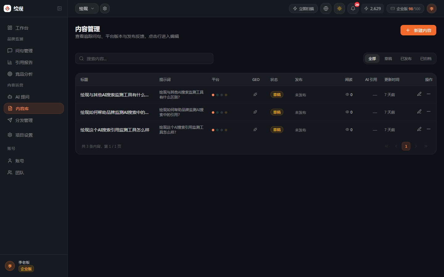Open 团队 in sidebar
Screen dimensions: 444x277
[34, 172]
